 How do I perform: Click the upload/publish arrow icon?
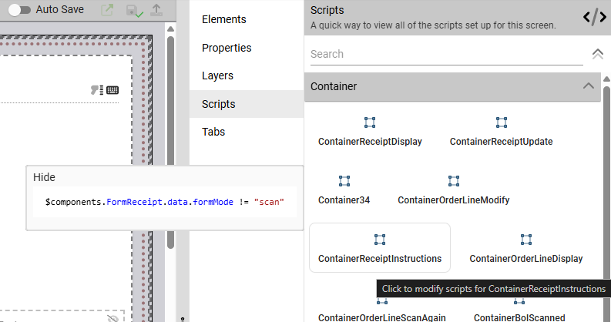click(157, 11)
